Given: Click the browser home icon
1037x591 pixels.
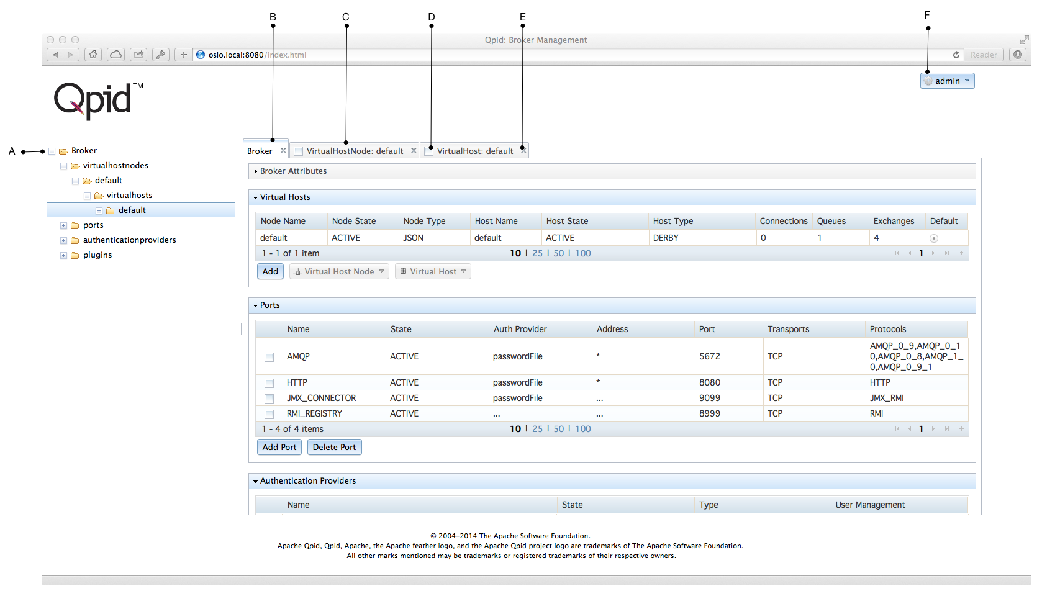Looking at the screenshot, I should point(93,55).
